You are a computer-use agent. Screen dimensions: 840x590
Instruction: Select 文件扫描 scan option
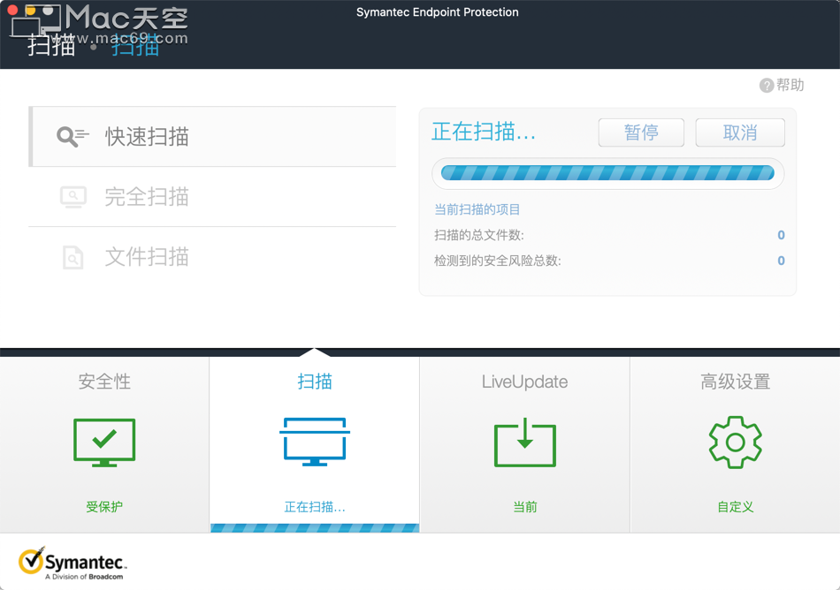(x=213, y=257)
